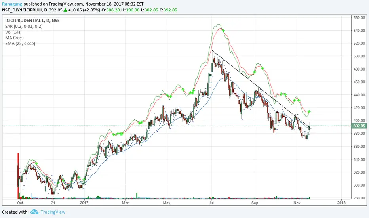This screenshot has height=218, width=369.
Task: Click the tall red first-day volume bar
Action: tap(18, 176)
